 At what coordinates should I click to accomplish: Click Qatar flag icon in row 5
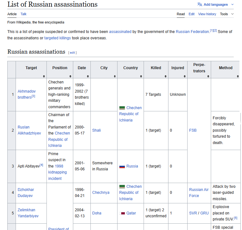122,213
